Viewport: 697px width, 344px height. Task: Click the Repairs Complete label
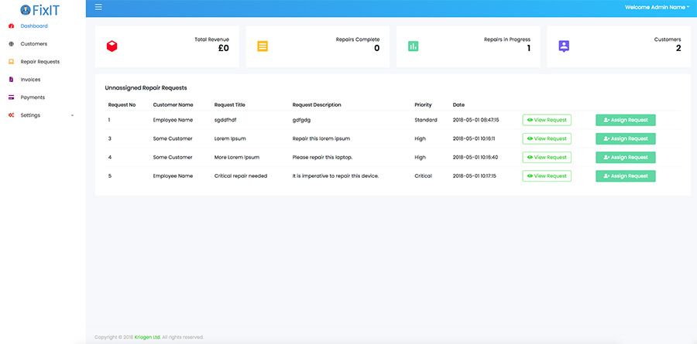pyautogui.click(x=358, y=39)
